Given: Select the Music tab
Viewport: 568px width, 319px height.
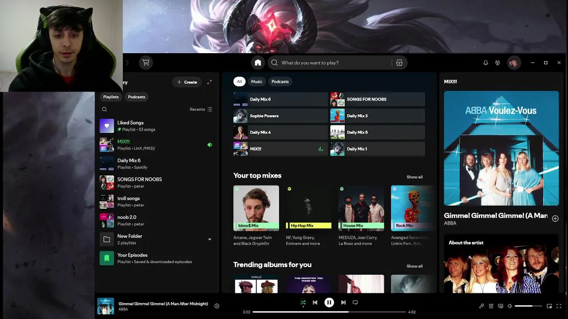Looking at the screenshot, I should [x=257, y=82].
